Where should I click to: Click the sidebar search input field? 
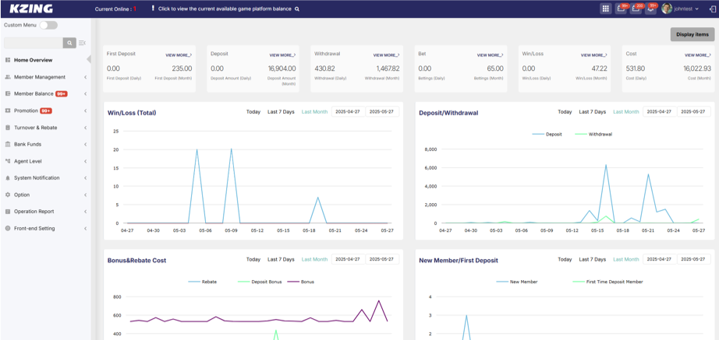[32, 44]
